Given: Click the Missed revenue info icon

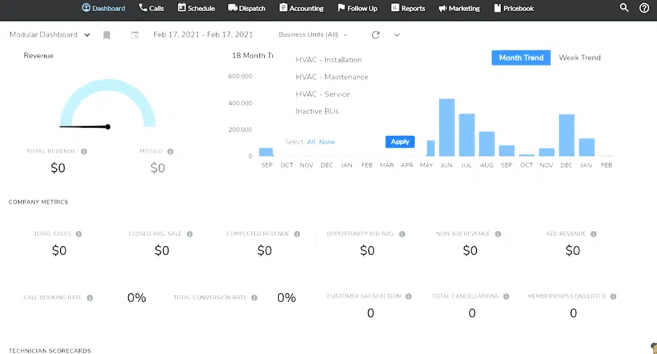Looking at the screenshot, I should [x=170, y=151].
